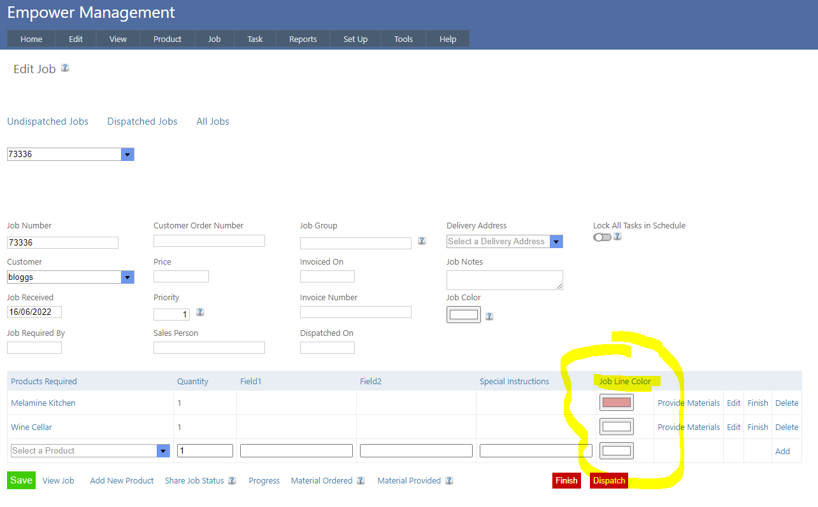This screenshot has height=507, width=818.
Task: Click the help icon beside Edit Job heading
Action: [65, 68]
